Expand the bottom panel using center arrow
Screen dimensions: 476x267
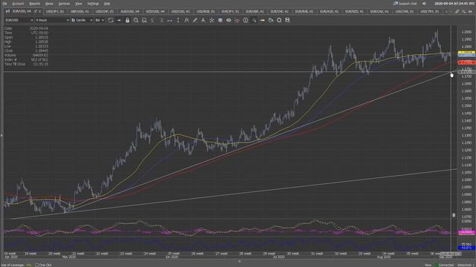pyautogui.click(x=239, y=261)
